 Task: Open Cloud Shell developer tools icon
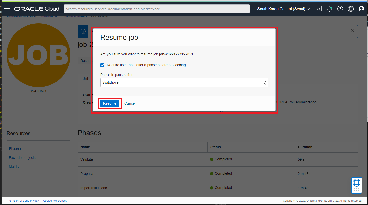[x=319, y=9]
